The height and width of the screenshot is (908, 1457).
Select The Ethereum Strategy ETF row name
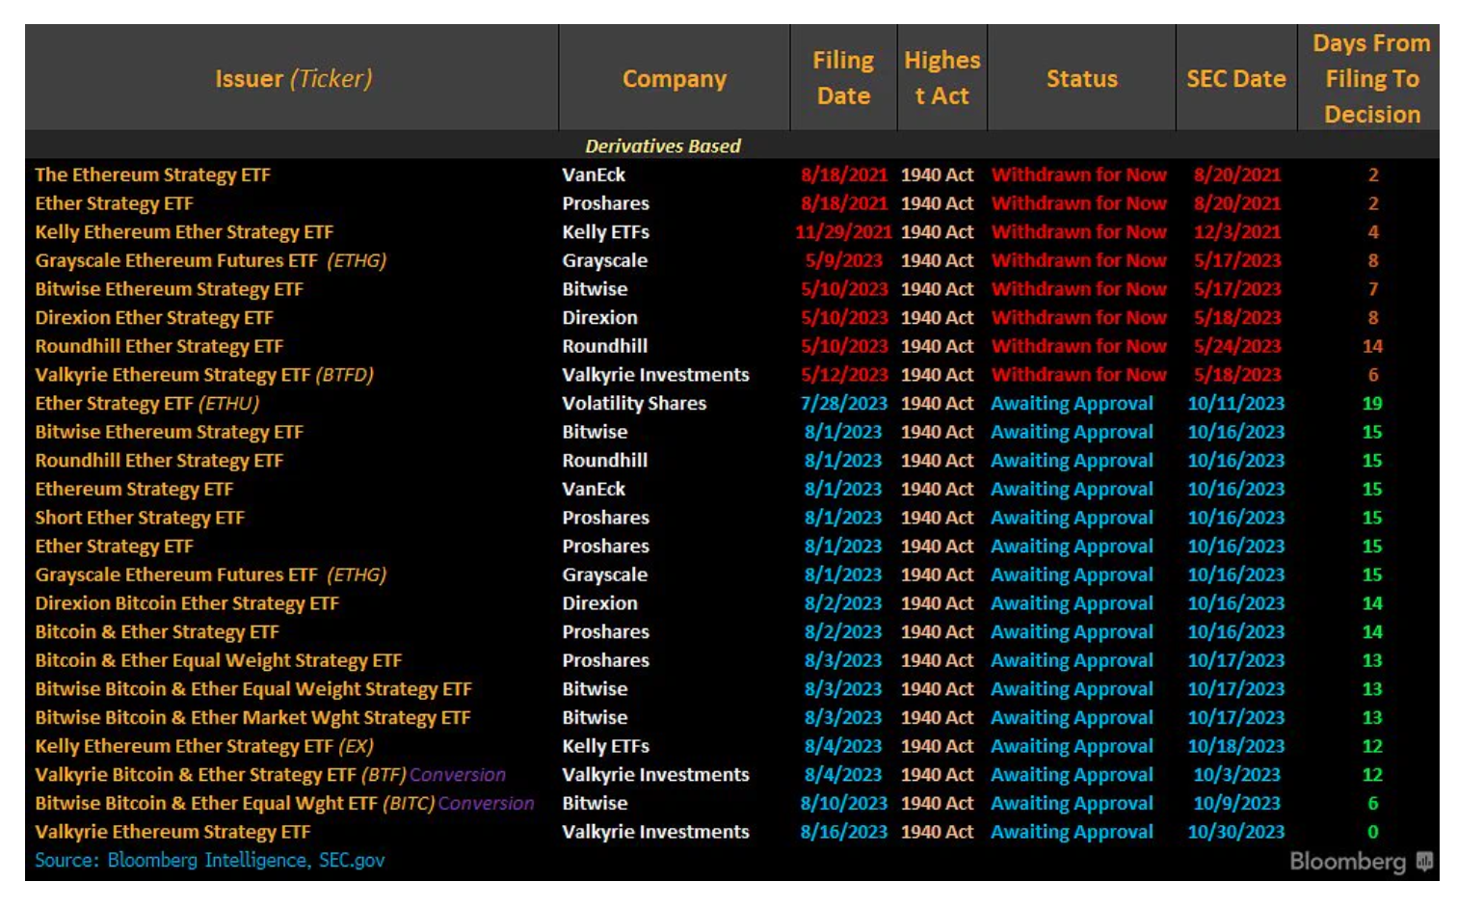coord(152,174)
